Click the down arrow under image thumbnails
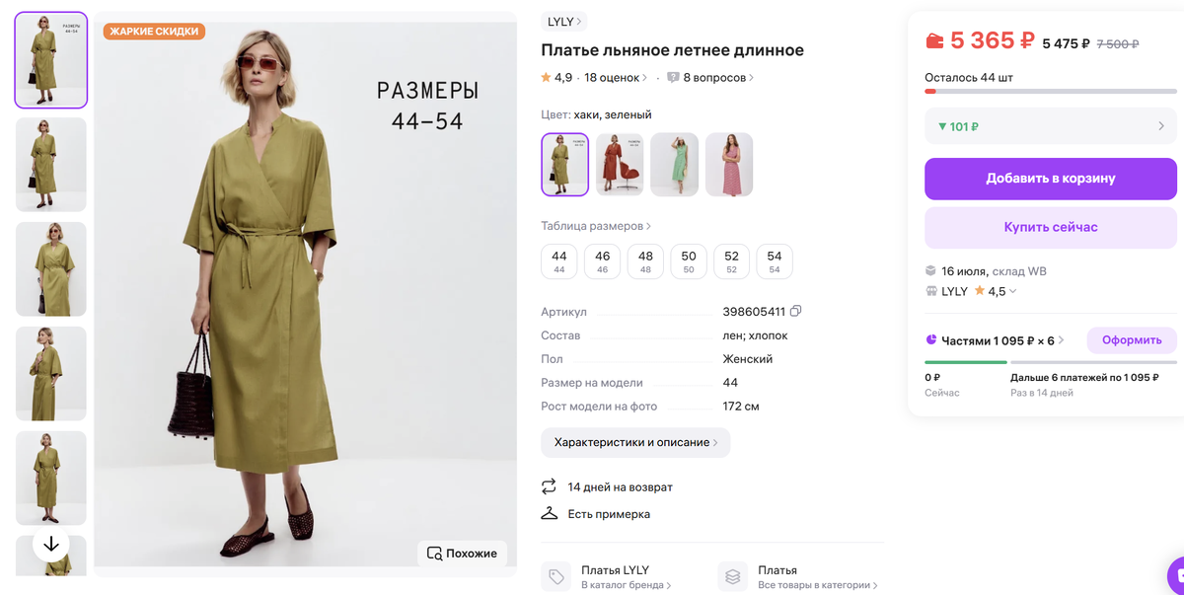The width and height of the screenshot is (1184, 595). [x=51, y=544]
